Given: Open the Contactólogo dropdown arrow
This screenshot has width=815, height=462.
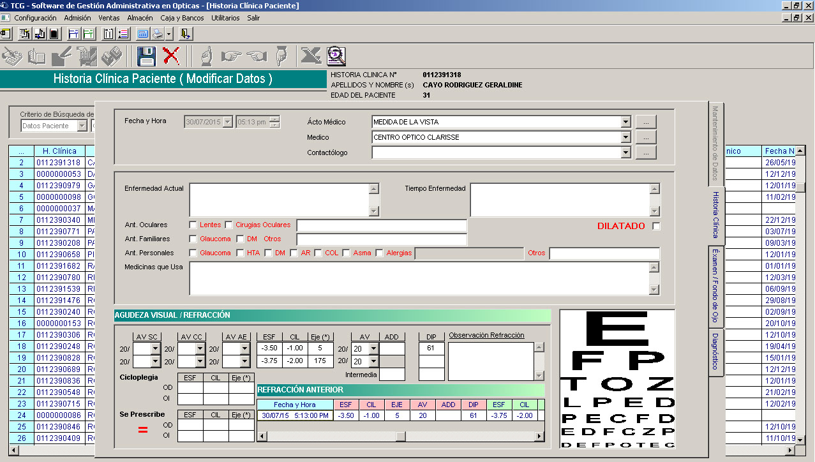Looking at the screenshot, I should click(x=624, y=153).
